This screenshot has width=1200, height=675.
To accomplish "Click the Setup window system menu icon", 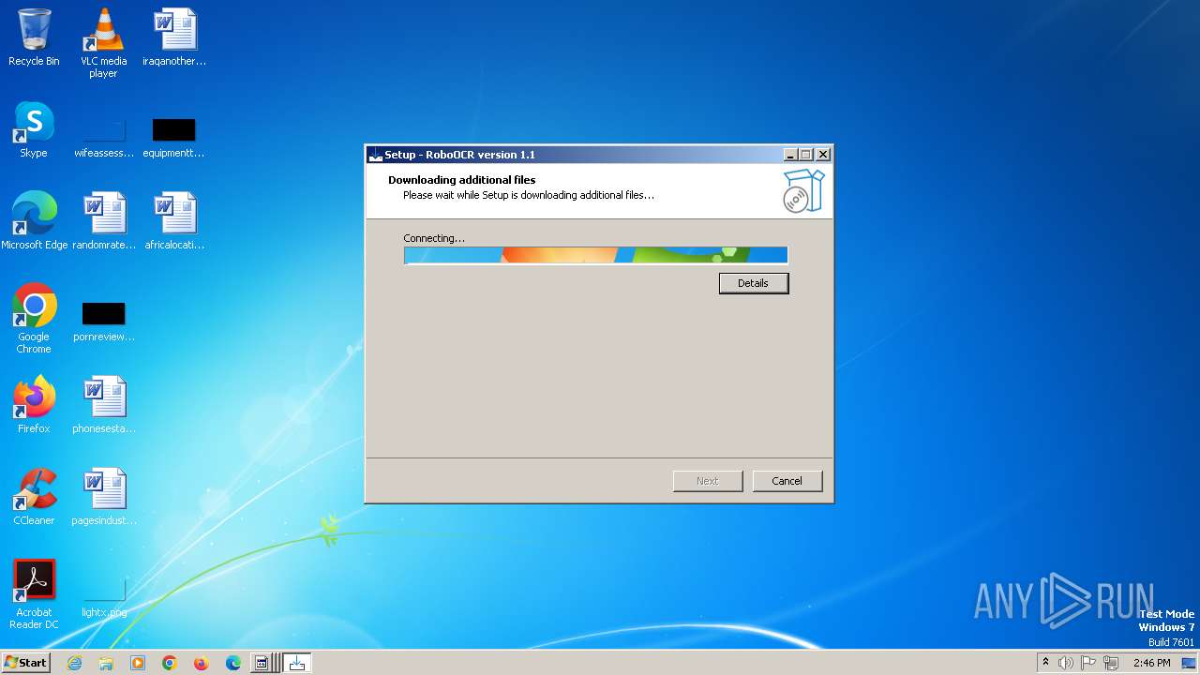I will pyautogui.click(x=376, y=155).
